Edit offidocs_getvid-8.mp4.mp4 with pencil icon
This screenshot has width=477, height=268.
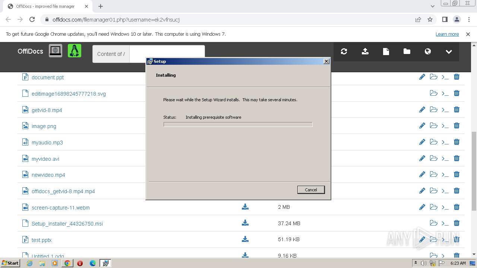pyautogui.click(x=422, y=191)
